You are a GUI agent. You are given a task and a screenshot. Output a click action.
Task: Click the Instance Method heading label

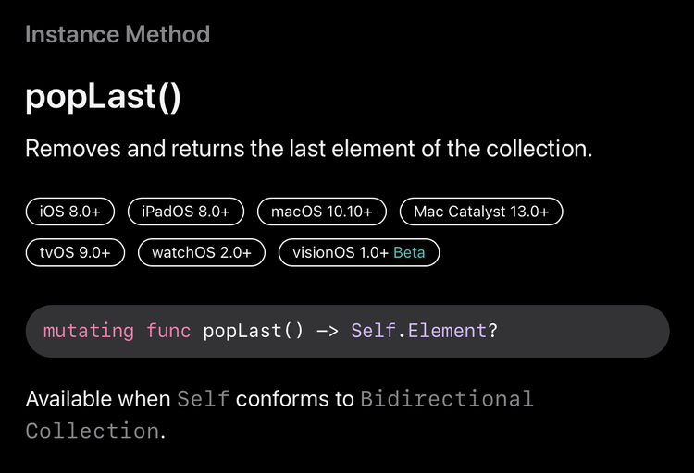118,34
